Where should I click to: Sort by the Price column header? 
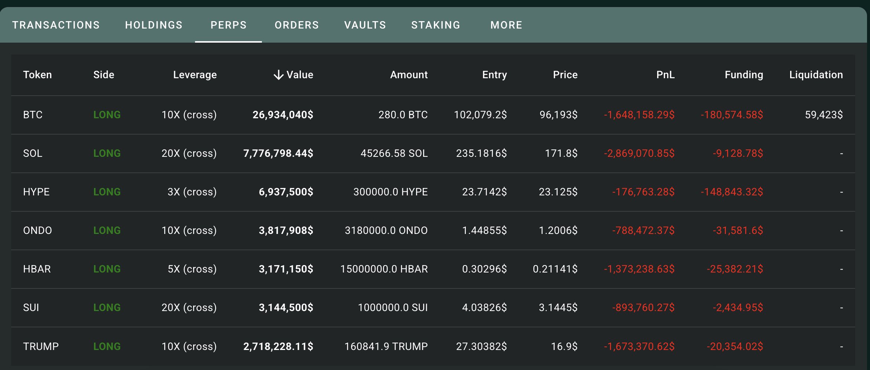(x=565, y=75)
